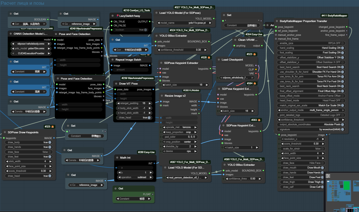Image resolution: width=359 pixels, height=212 pixels.
Task: Click the fox badge icon labeled #325
Action: (x=52, y=127)
